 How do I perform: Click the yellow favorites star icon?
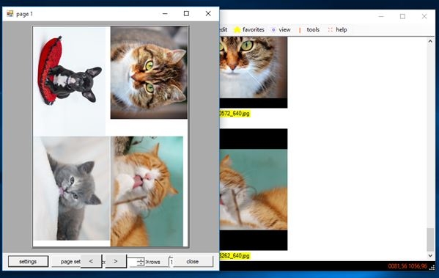237,29
